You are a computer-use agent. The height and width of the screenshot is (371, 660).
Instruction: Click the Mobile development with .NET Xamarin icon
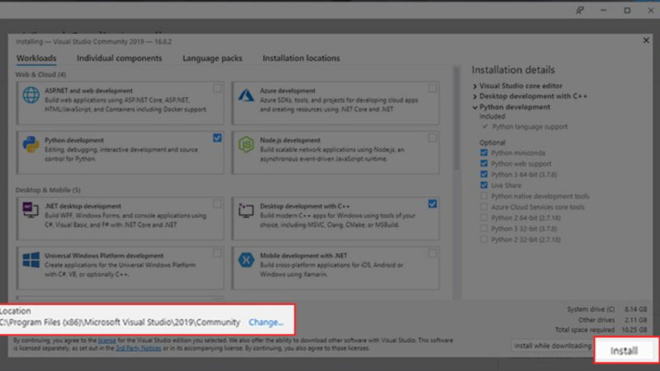click(246, 260)
